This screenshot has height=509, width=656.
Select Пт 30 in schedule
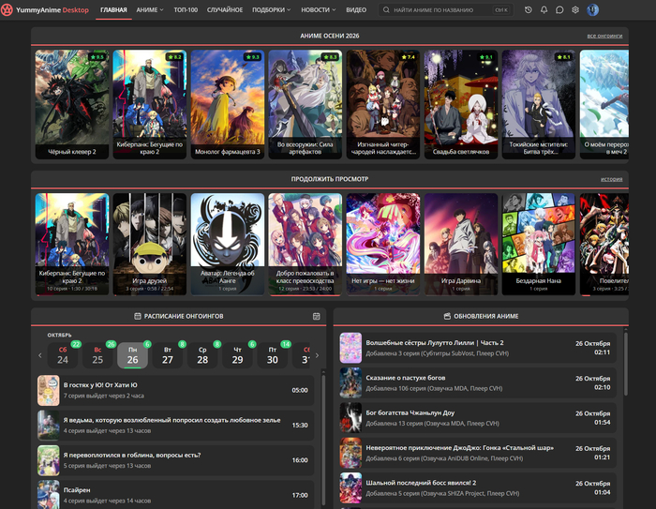click(x=273, y=355)
